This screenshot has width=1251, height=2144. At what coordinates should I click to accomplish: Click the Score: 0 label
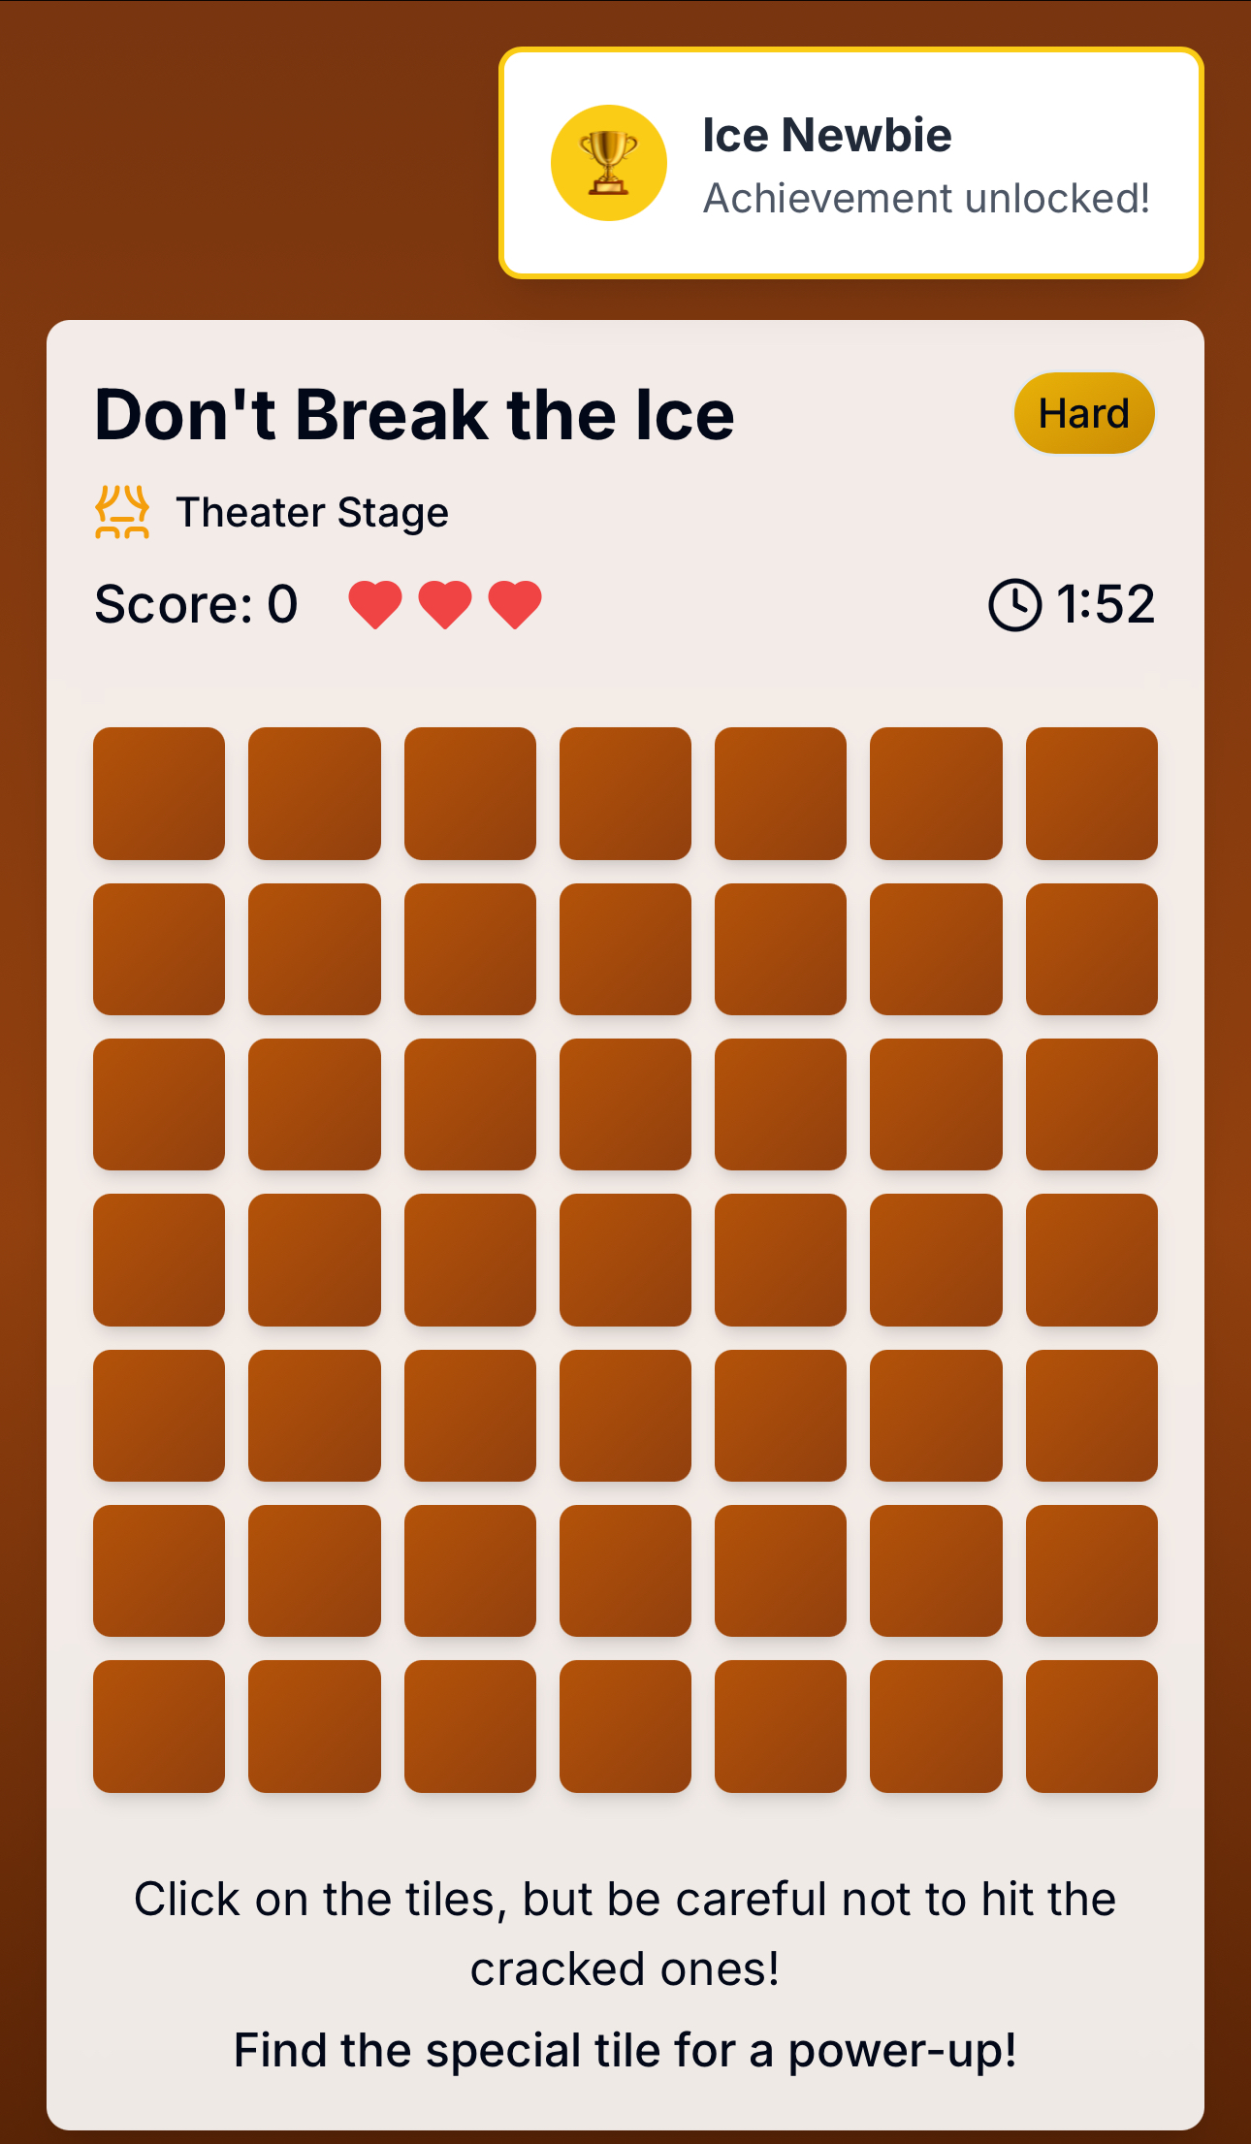click(196, 605)
